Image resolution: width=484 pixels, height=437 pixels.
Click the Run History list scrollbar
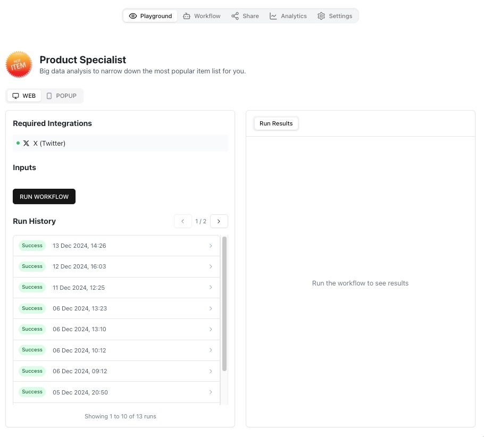(x=224, y=303)
